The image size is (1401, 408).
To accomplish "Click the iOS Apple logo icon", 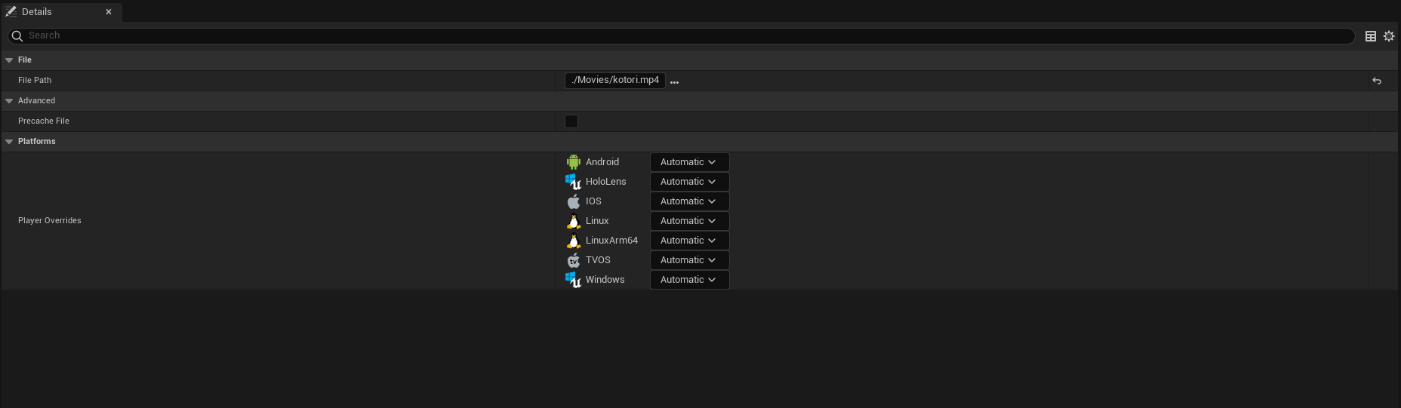I will click(574, 201).
